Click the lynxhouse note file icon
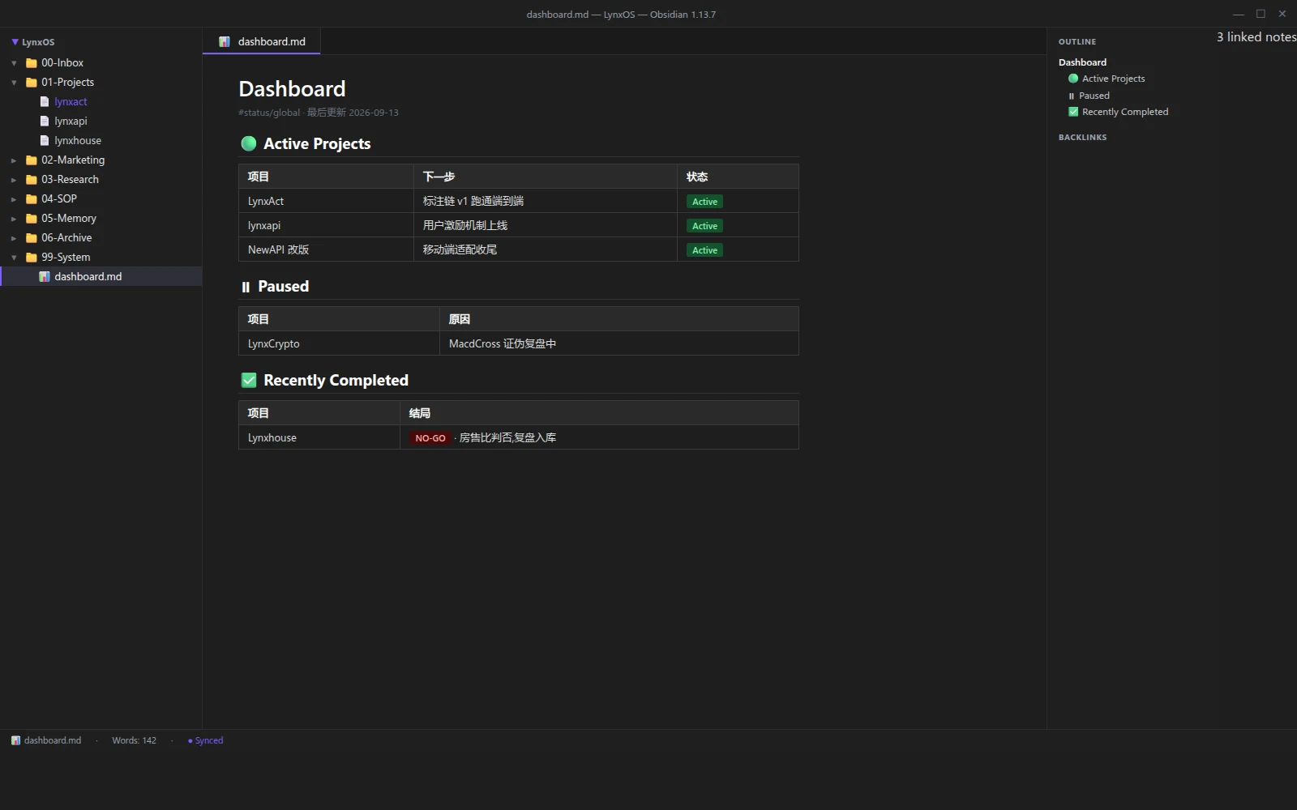Viewport: 1297px width, 810px height. (45, 141)
